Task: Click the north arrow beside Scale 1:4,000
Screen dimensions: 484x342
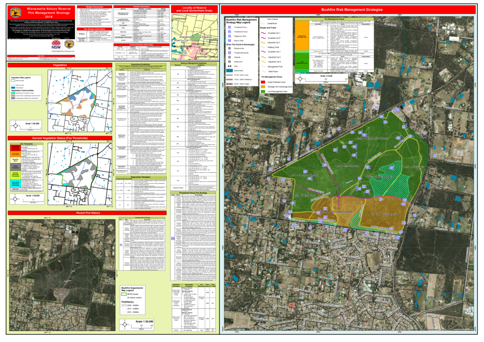Action: click(301, 79)
